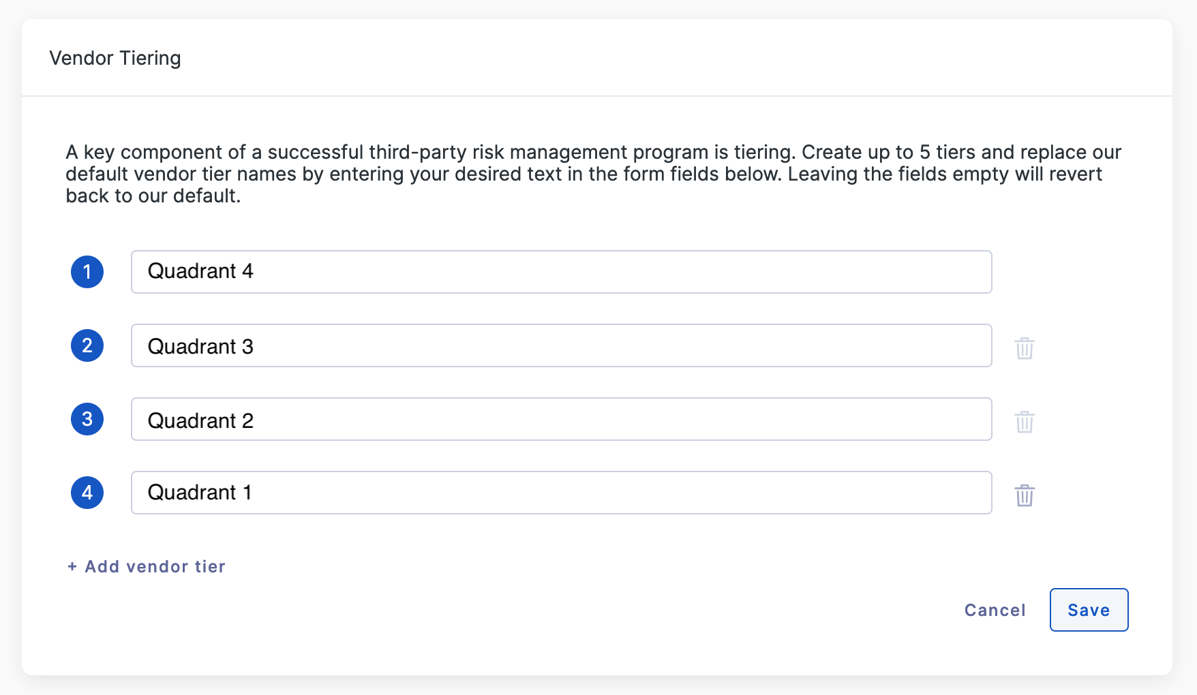Select the blue number 2 tier badge
Screen dimensions: 1197x695
pos(87,345)
